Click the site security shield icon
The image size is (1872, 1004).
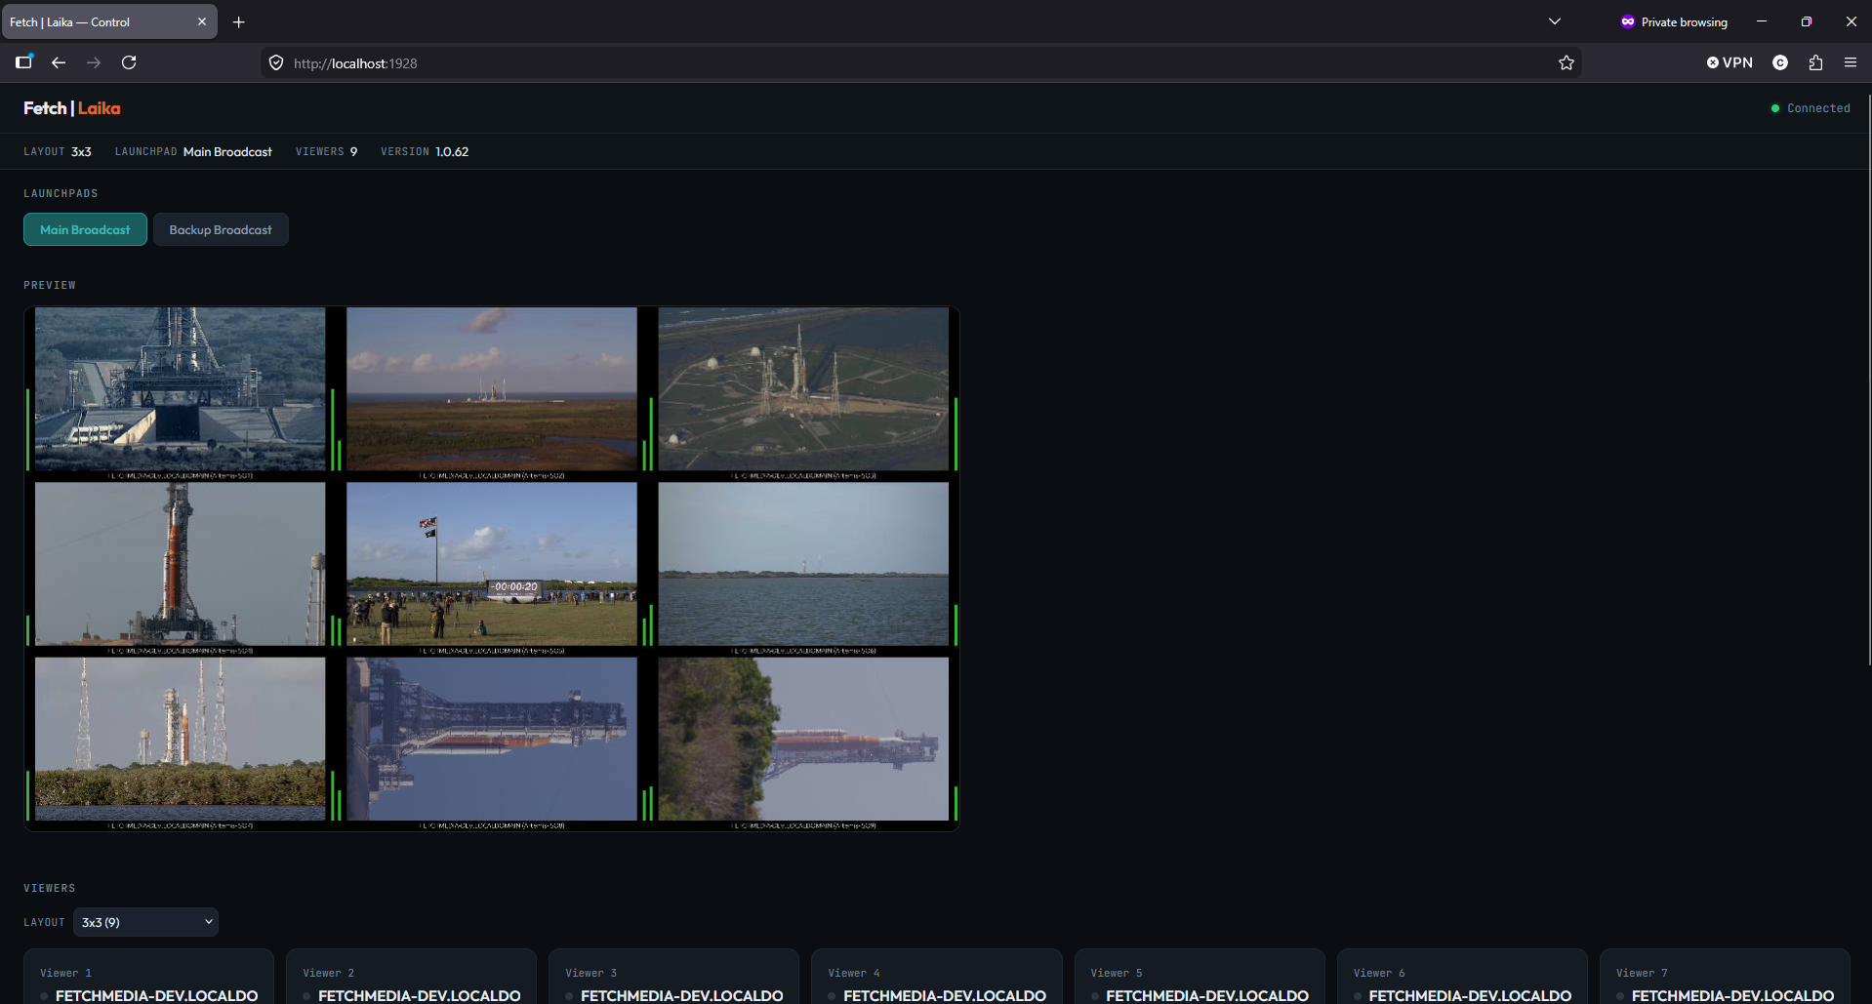click(276, 61)
